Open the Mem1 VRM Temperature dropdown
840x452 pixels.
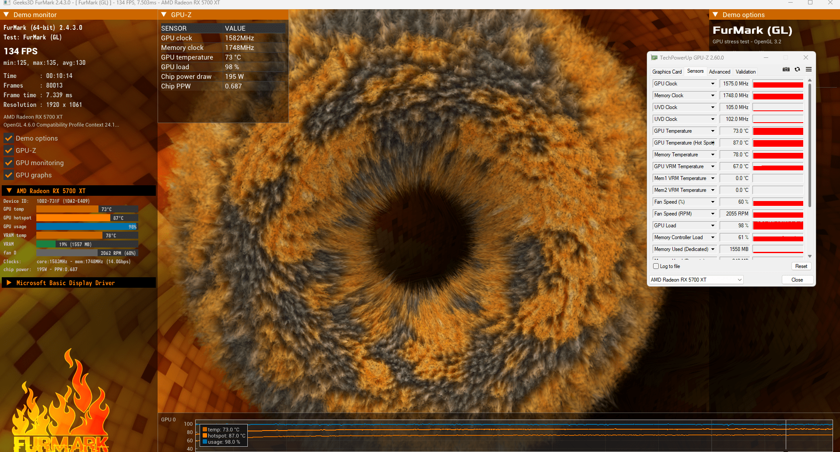pos(713,178)
